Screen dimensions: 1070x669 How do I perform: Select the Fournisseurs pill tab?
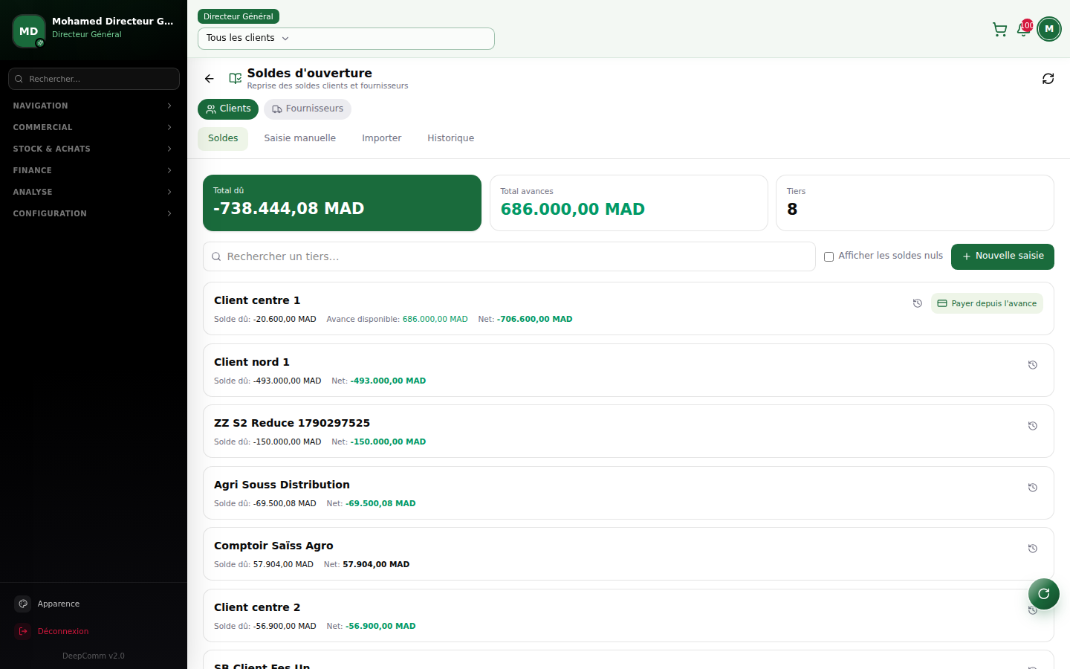coord(308,109)
